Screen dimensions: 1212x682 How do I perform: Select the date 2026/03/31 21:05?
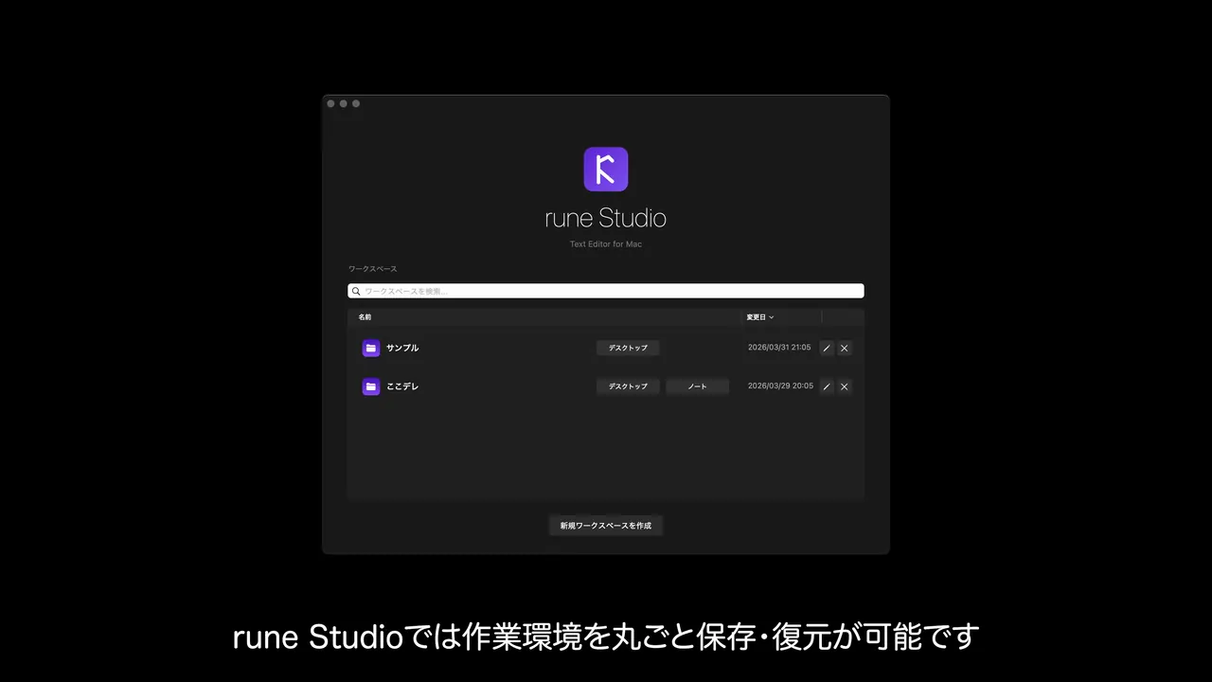pyautogui.click(x=779, y=348)
